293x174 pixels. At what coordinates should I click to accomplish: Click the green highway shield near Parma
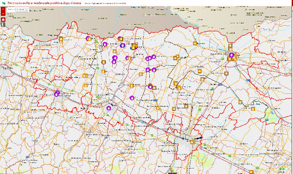17,65
